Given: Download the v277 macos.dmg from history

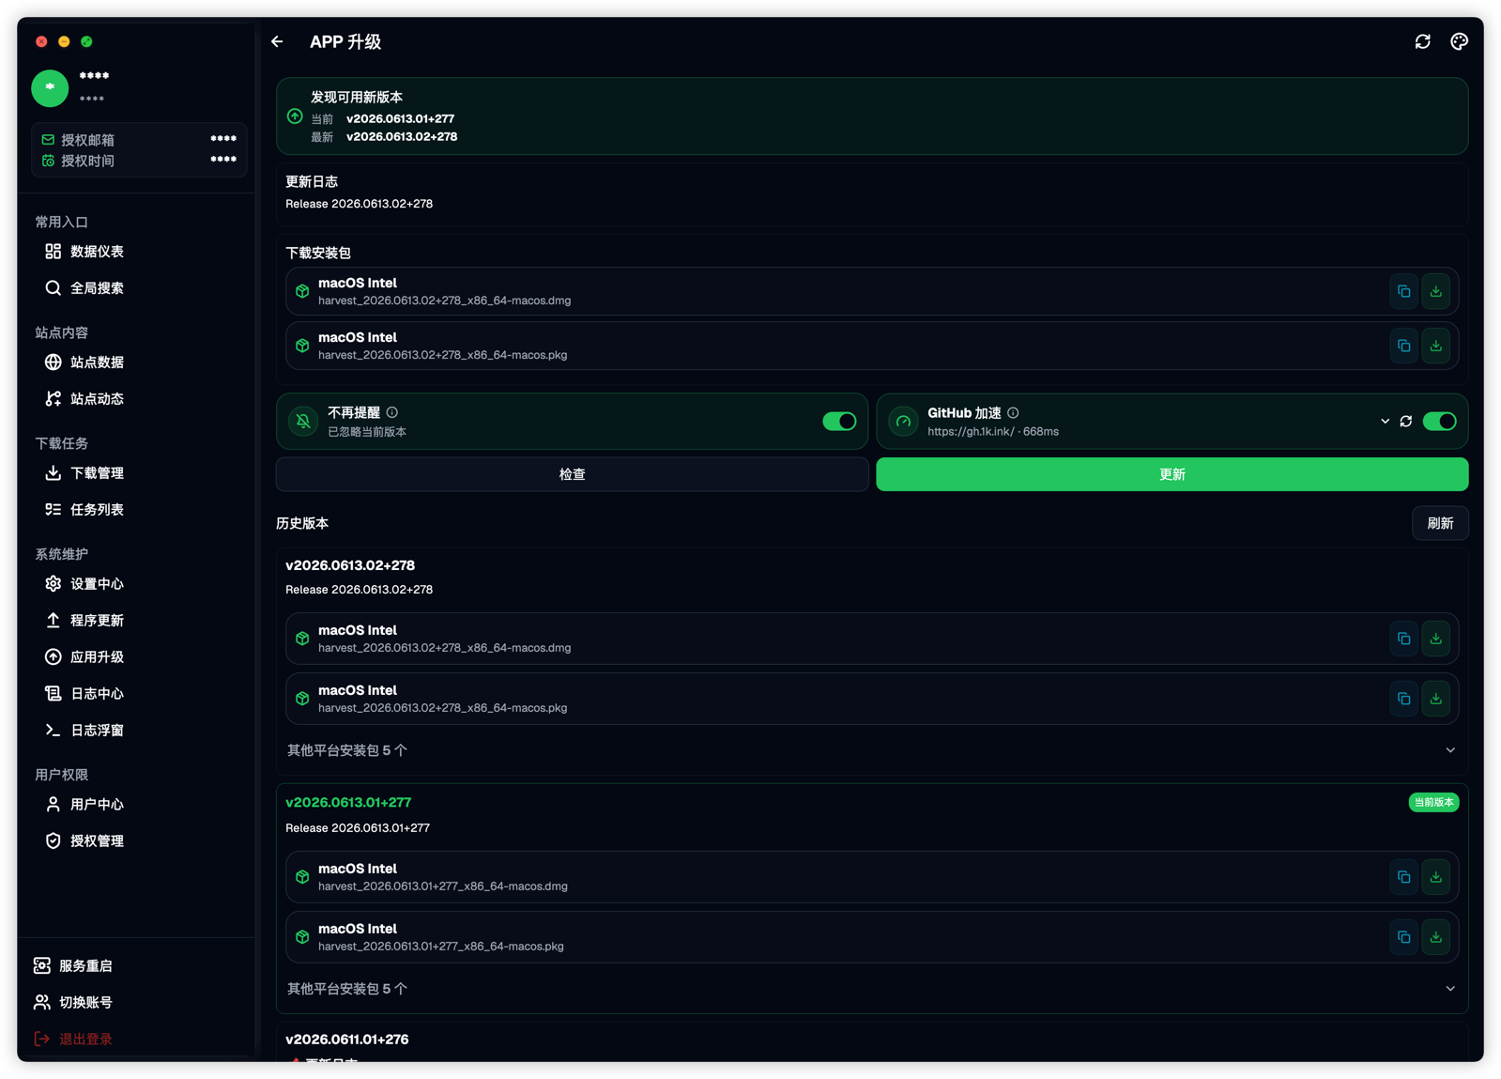Looking at the screenshot, I should coord(1435,877).
